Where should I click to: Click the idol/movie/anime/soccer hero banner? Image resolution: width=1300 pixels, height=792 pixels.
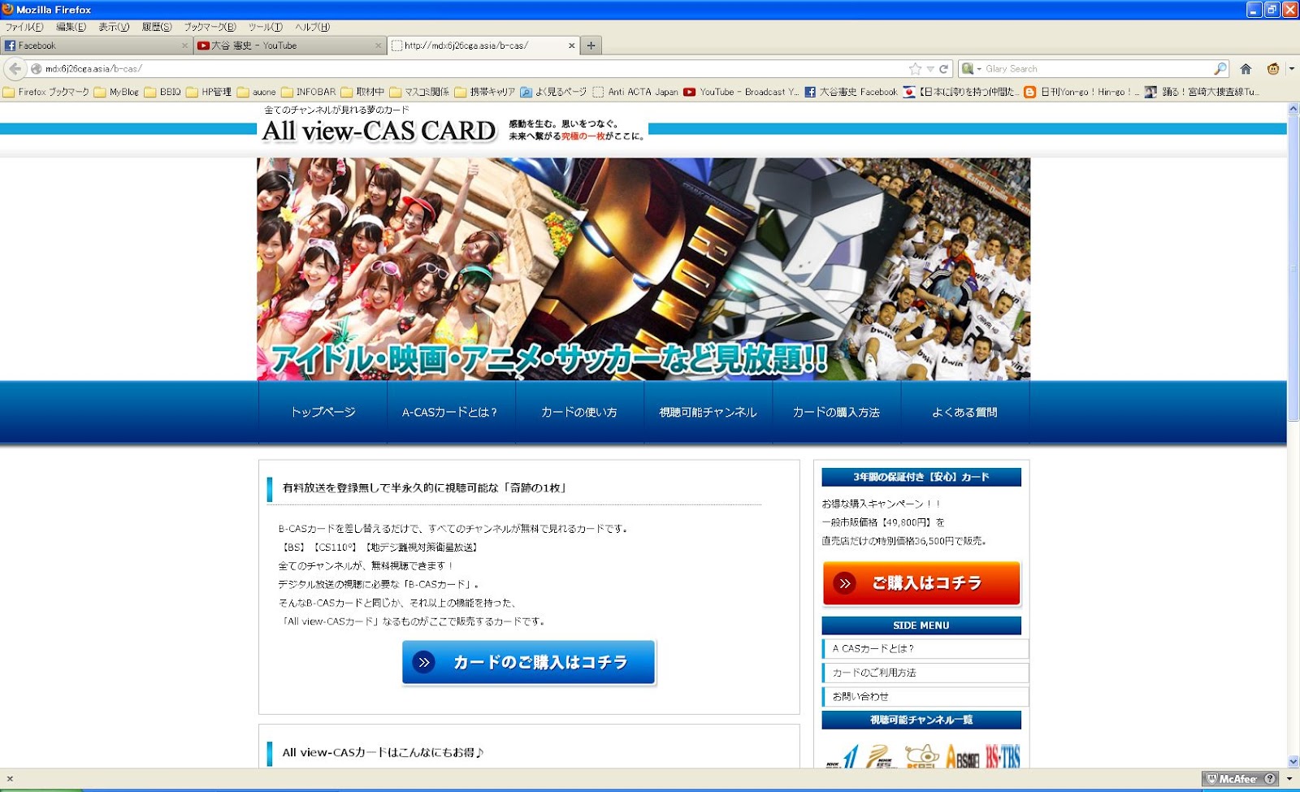(643, 269)
